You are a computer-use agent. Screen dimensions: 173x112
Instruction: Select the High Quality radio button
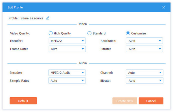pyautogui.click(x=51, y=33)
